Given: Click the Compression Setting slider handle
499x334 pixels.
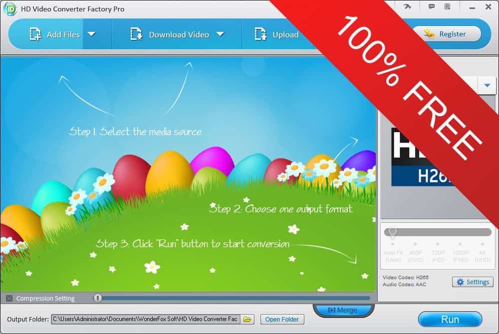Looking at the screenshot, I should pos(98,298).
